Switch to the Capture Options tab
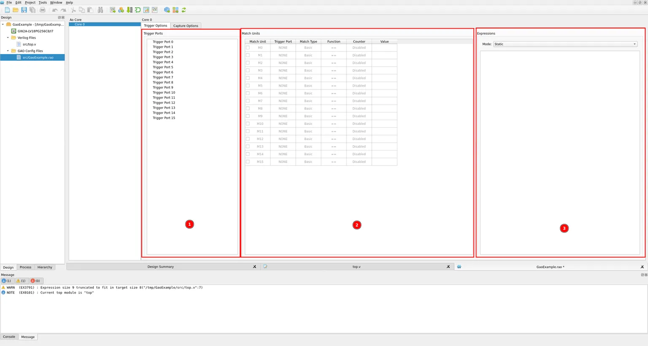648x346 pixels. (x=186, y=26)
